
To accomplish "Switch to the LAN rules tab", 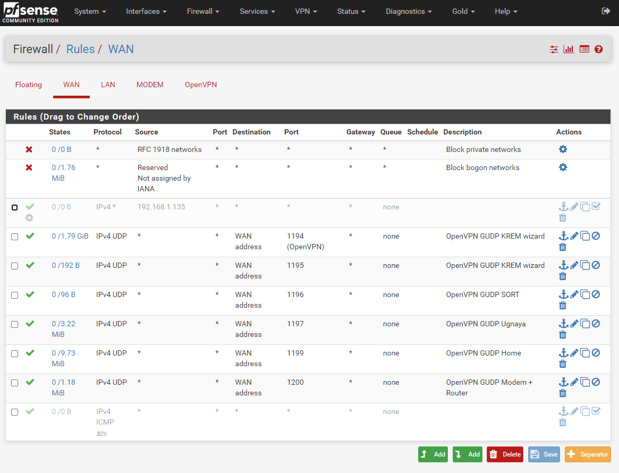I will pos(108,85).
